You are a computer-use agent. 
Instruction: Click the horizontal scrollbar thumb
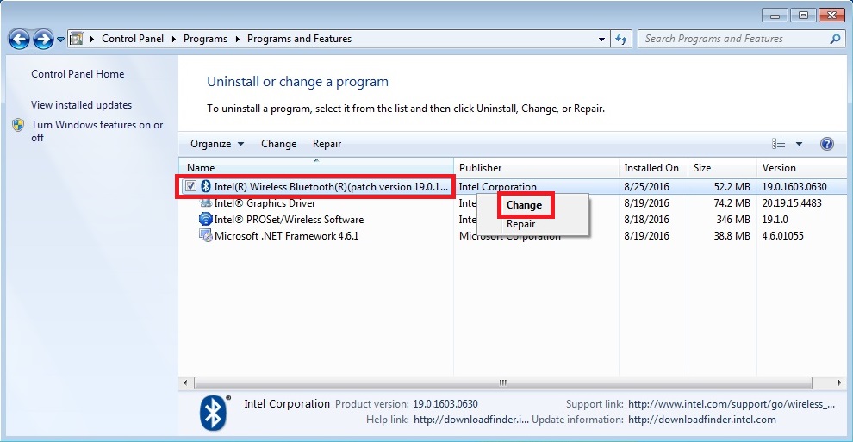(502, 383)
